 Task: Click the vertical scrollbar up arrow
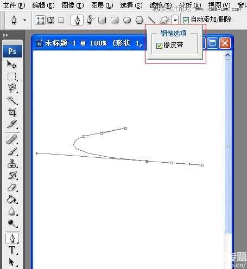pos(227,55)
